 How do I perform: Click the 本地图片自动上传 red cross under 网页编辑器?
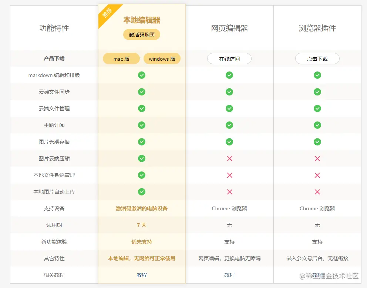point(230,192)
